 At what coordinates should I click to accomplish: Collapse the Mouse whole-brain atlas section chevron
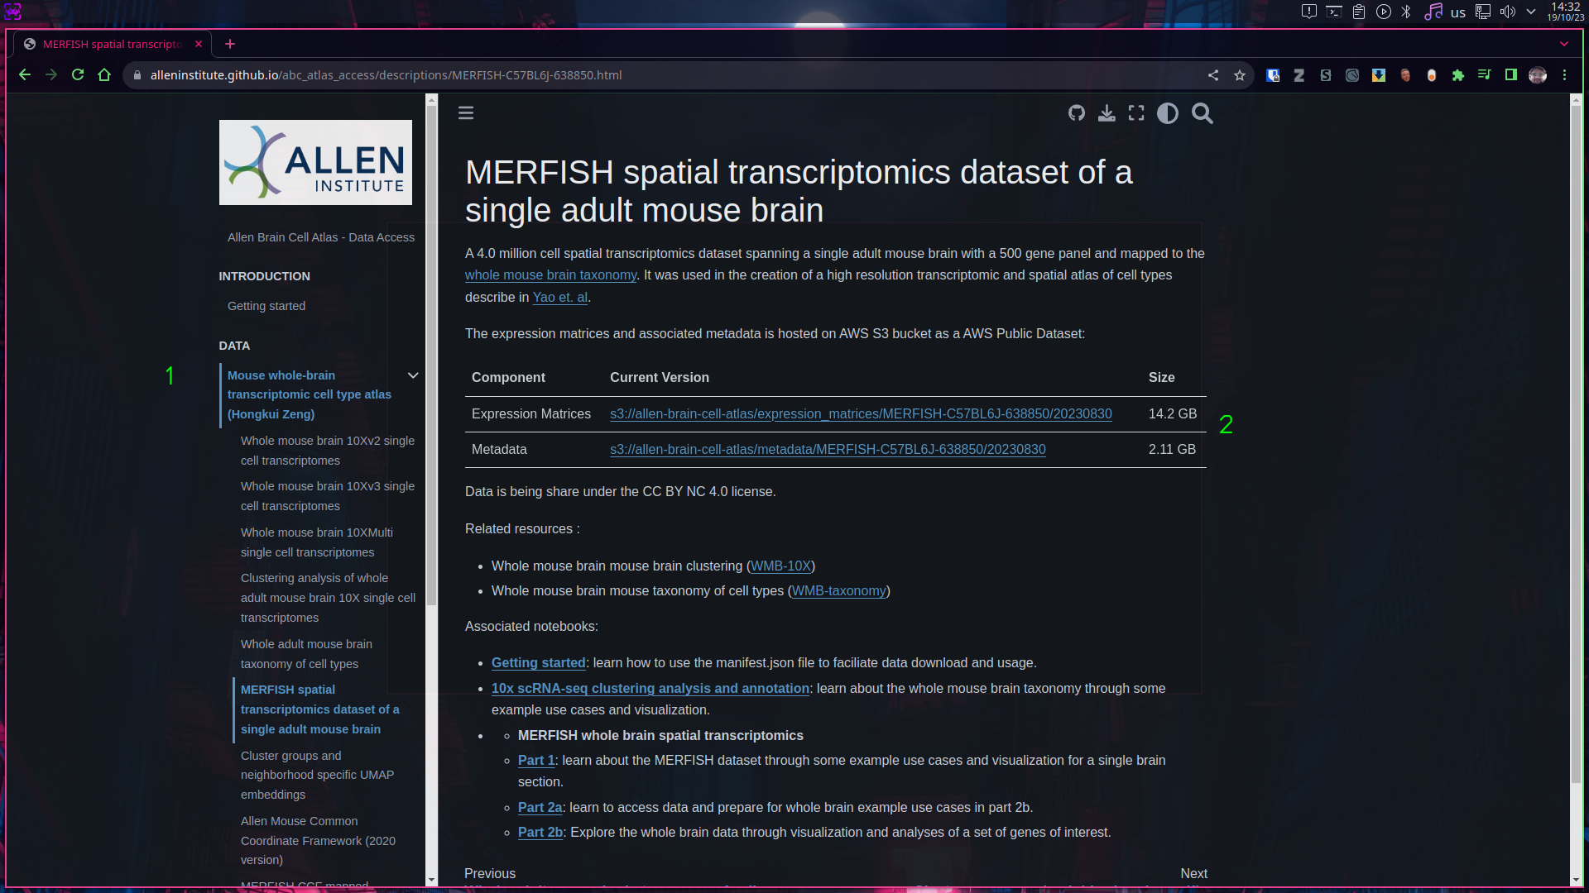413,375
